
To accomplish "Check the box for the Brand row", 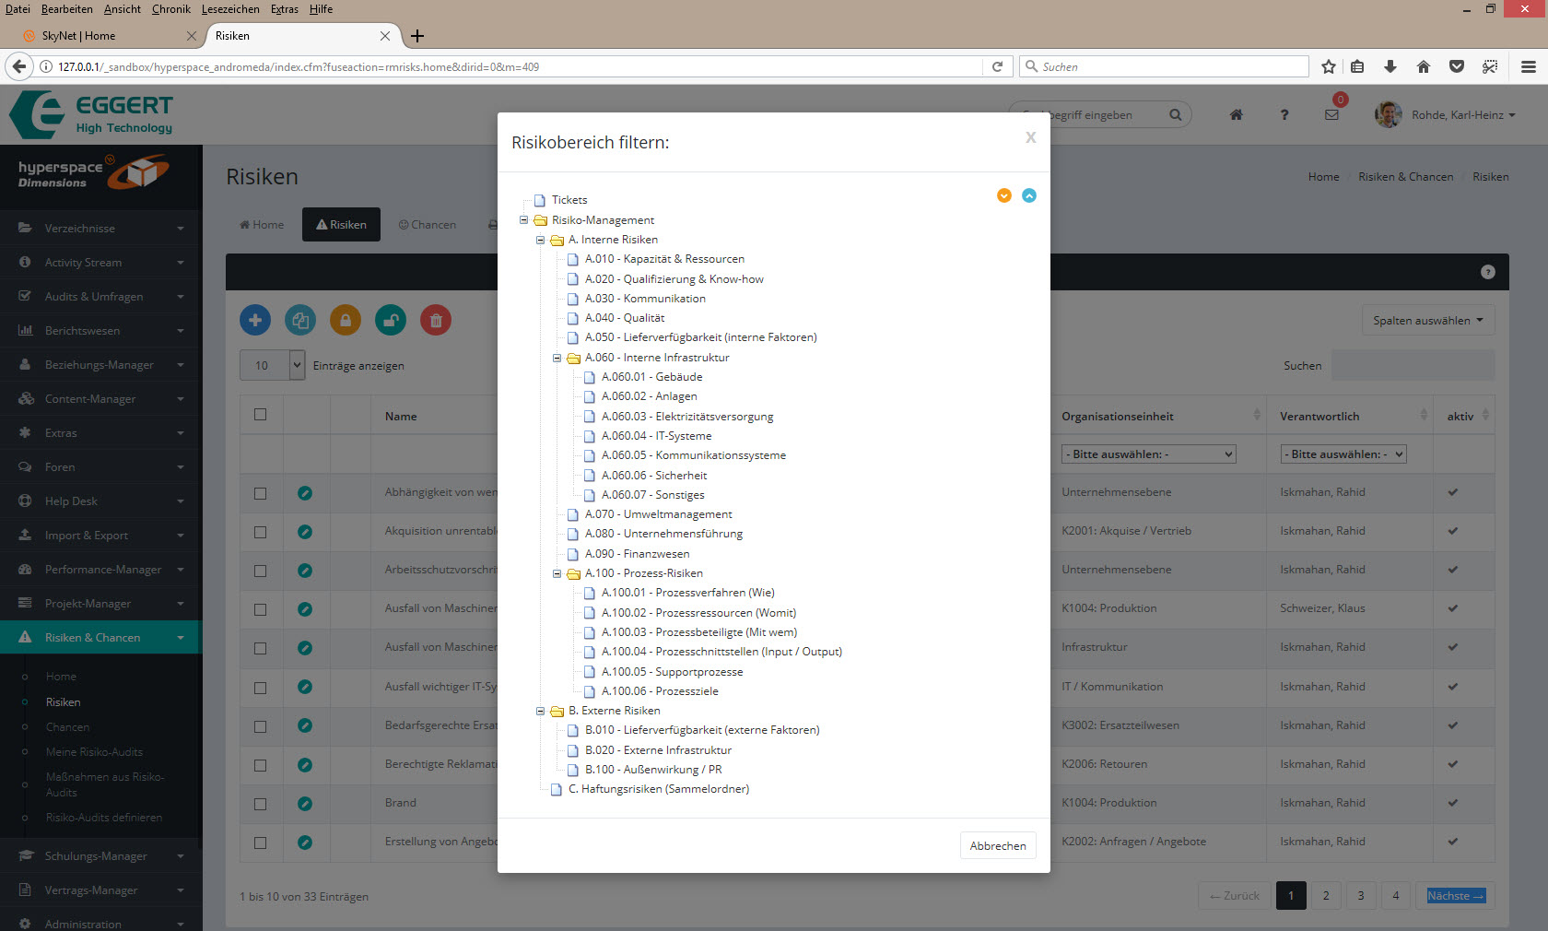I will coord(261,804).
